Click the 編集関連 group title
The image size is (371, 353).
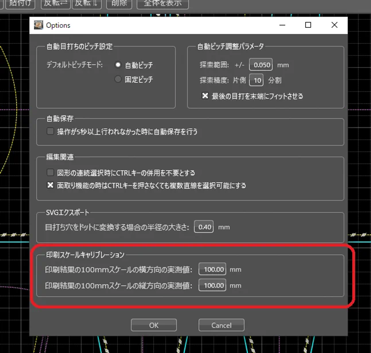(60, 157)
